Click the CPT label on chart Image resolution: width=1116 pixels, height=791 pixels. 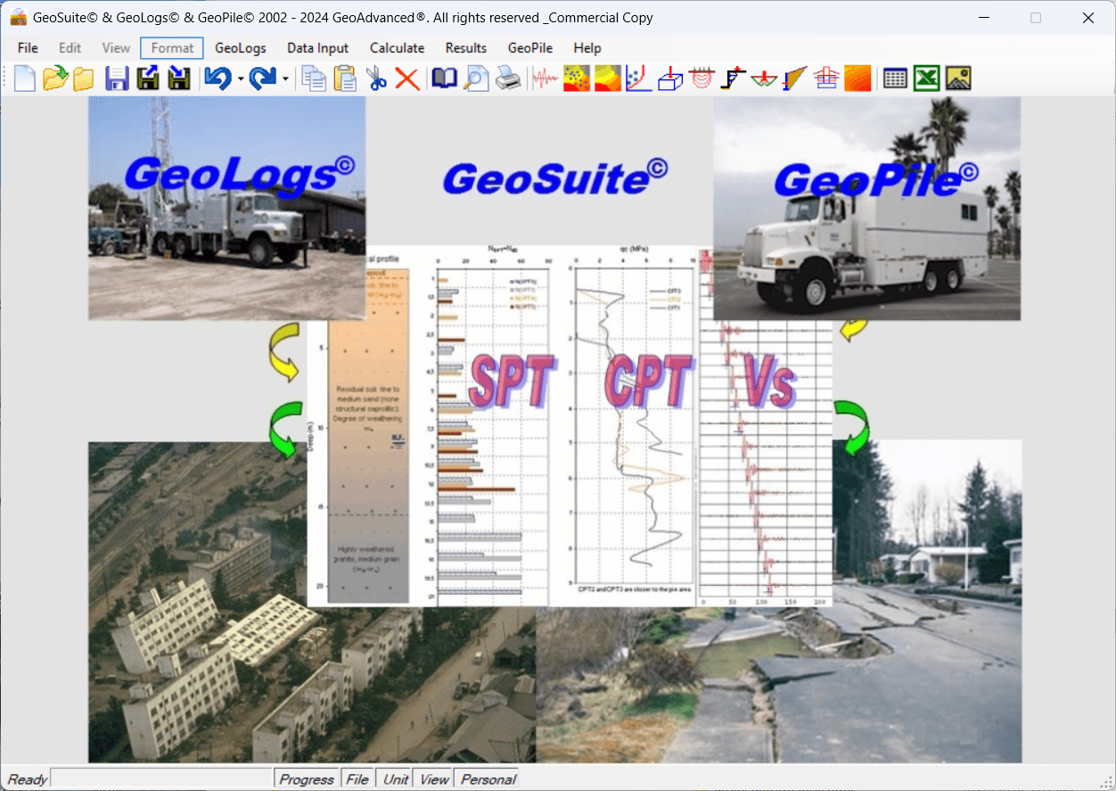click(x=648, y=381)
